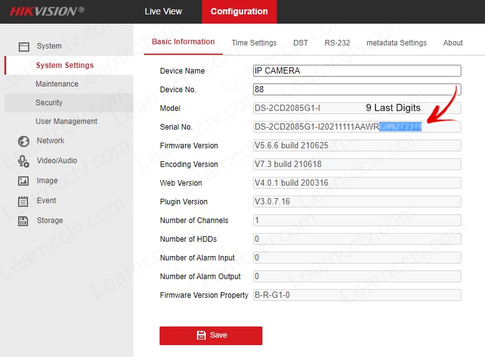Viewport: 485px width, 357px height.
Task: Open Maintenance in the sidebar
Action: coord(57,84)
